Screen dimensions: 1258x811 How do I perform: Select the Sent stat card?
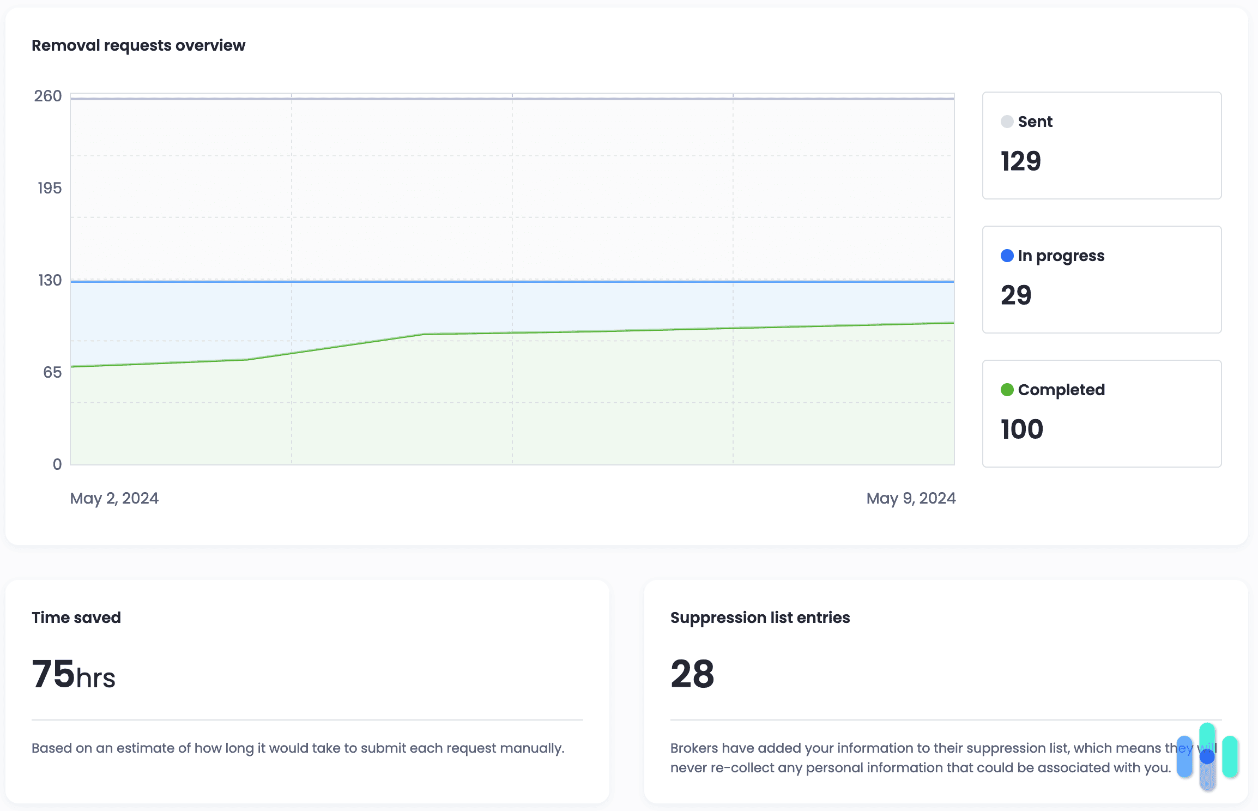(x=1101, y=146)
